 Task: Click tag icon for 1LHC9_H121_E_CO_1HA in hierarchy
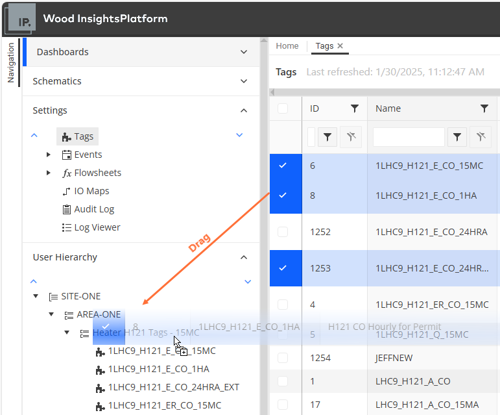[x=100, y=370]
